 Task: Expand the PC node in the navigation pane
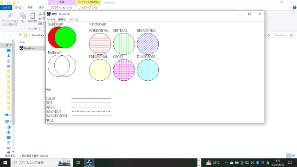[7, 122]
